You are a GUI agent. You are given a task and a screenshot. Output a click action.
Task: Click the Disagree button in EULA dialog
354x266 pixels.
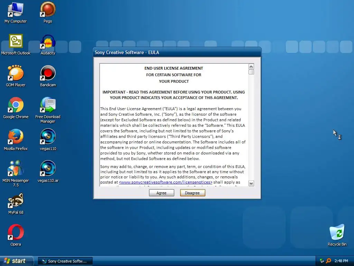pyautogui.click(x=192, y=193)
